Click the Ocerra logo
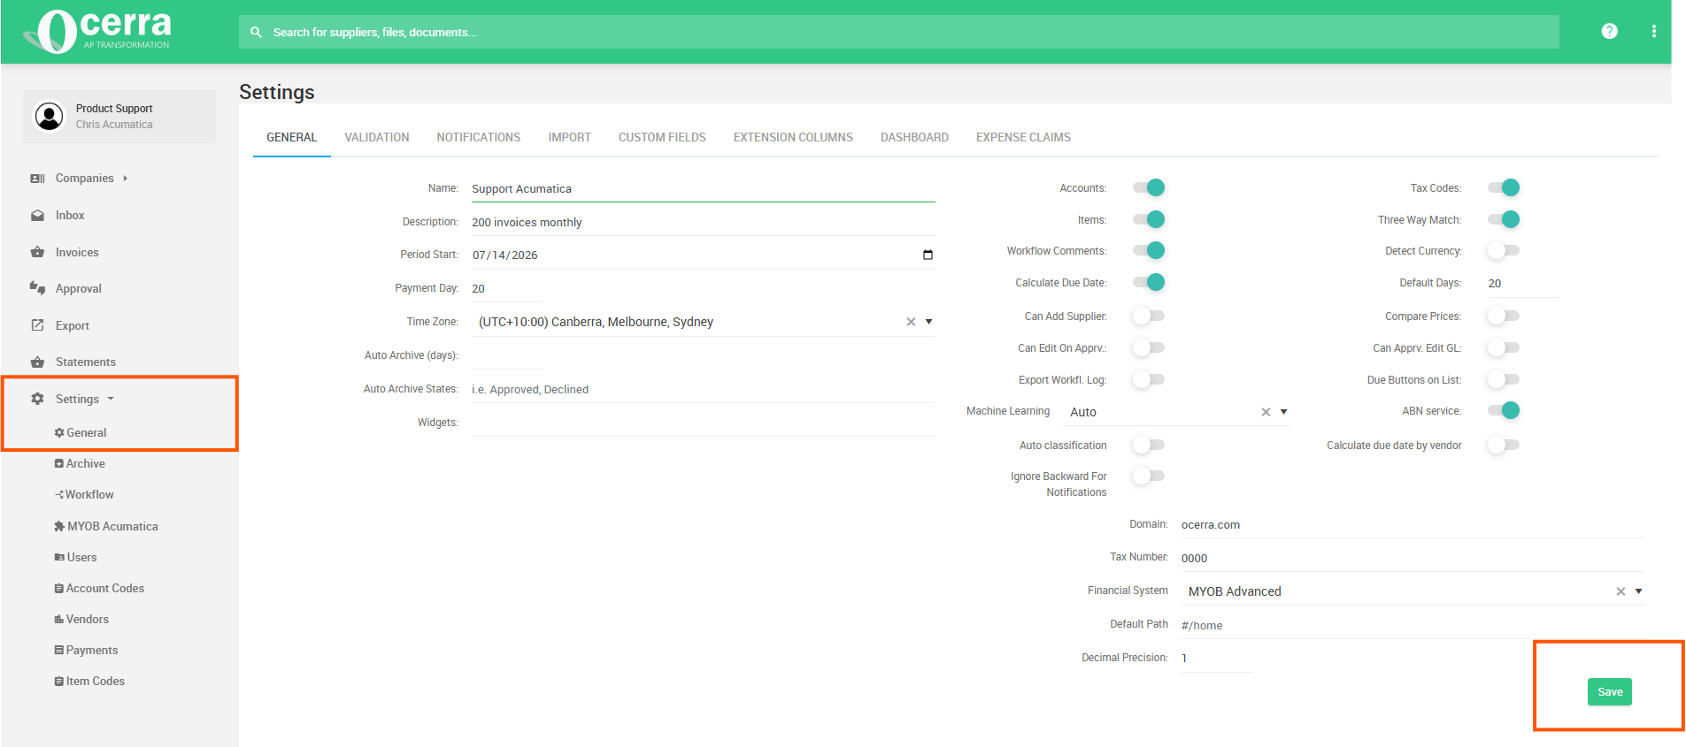This screenshot has height=747, width=1686. pos(97,32)
